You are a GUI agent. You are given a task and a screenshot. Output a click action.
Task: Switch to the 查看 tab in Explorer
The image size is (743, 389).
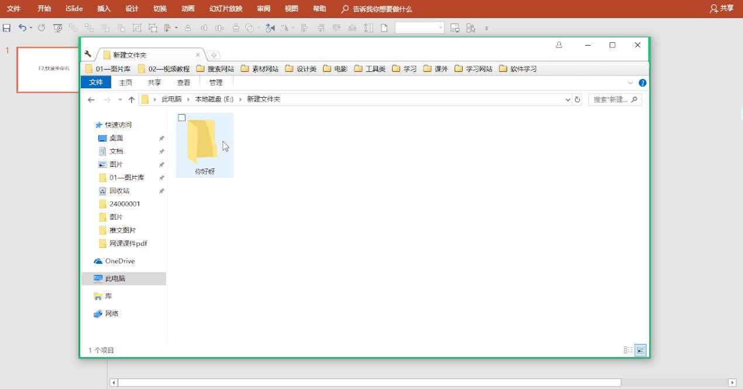coord(184,82)
